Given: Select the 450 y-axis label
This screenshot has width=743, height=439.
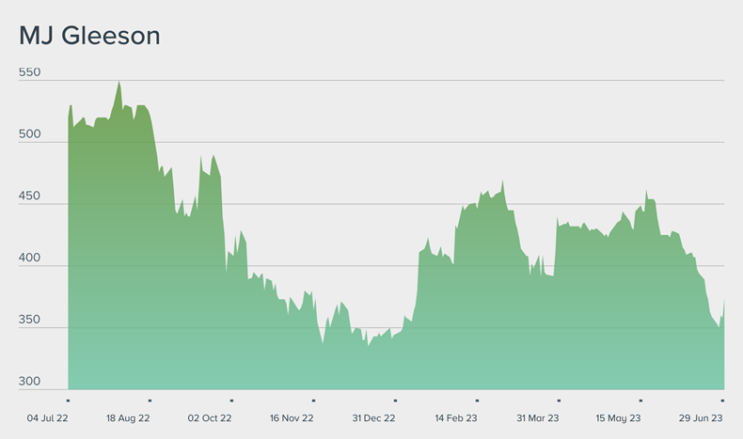Looking at the screenshot, I should pos(30,196).
